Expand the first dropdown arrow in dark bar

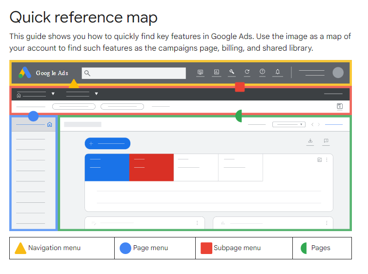(53, 94)
